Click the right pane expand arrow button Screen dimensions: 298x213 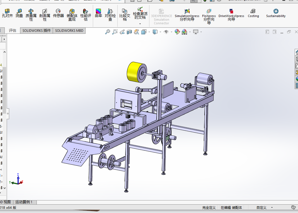click(275, 32)
